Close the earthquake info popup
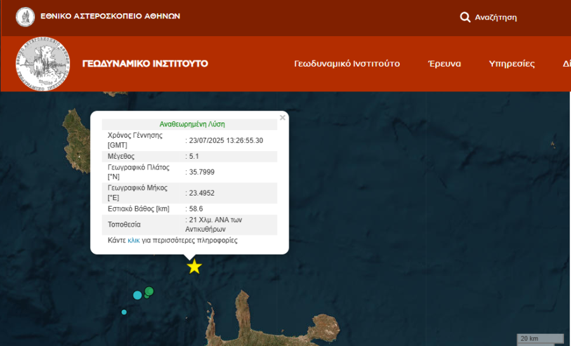 282,117
